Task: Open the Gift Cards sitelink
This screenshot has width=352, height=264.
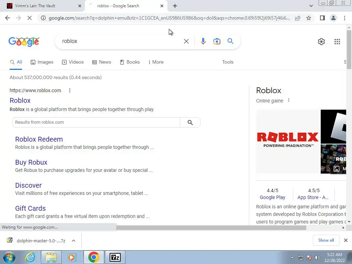Action: (30, 208)
